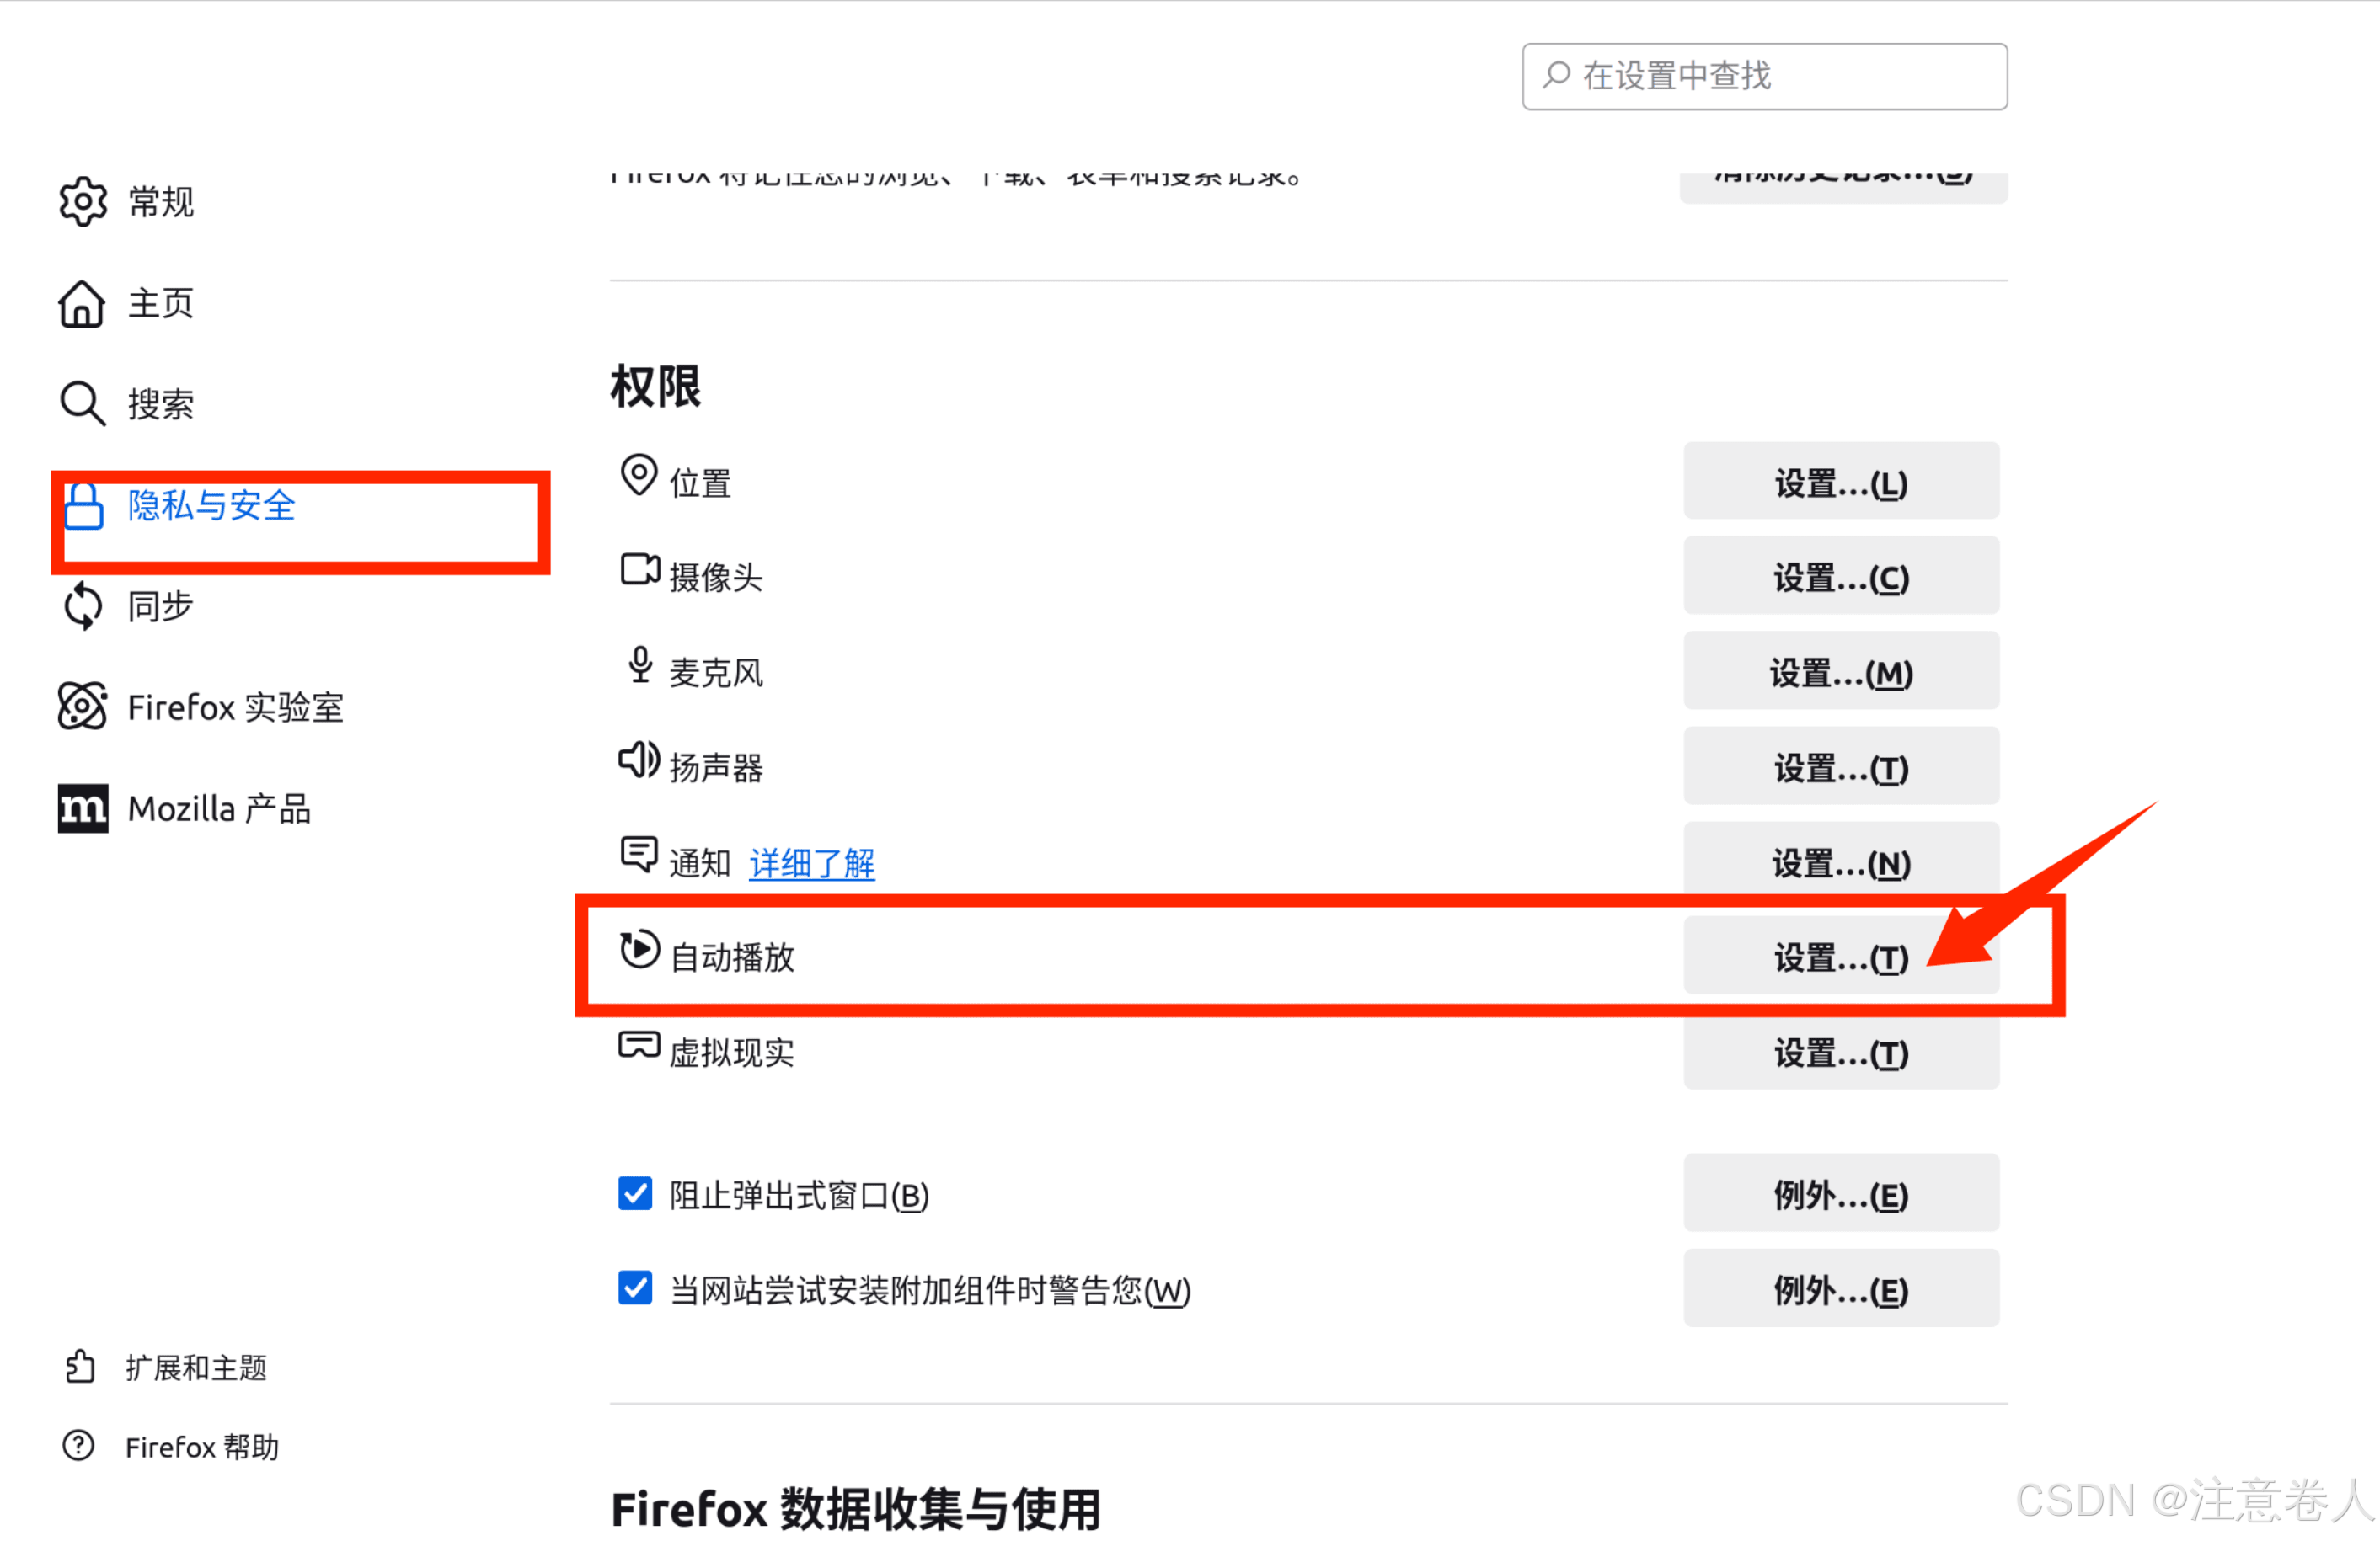This screenshot has height=1541, width=2380.
Task: Open the Location permission settings button 设置...(L)
Action: pos(1840,483)
